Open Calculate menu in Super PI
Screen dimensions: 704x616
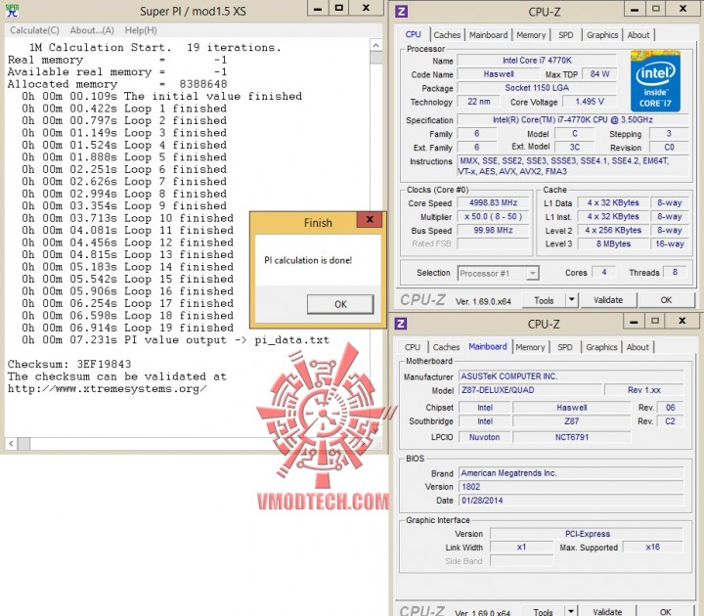point(34,30)
